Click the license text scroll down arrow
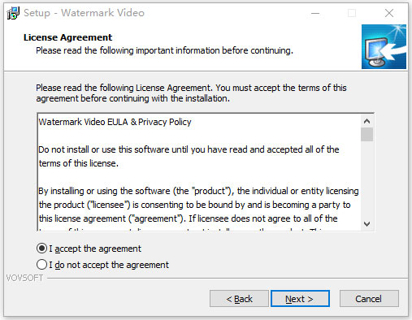The image size is (412, 320). point(366,224)
